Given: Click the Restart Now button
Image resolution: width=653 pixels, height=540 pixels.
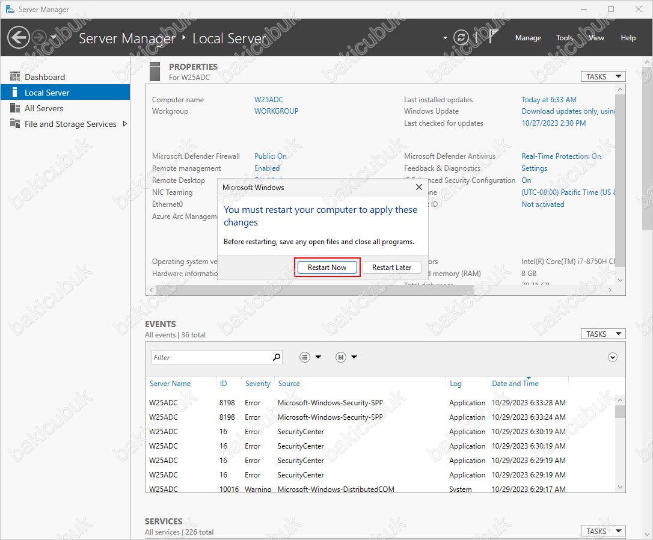Looking at the screenshot, I should coord(327,267).
